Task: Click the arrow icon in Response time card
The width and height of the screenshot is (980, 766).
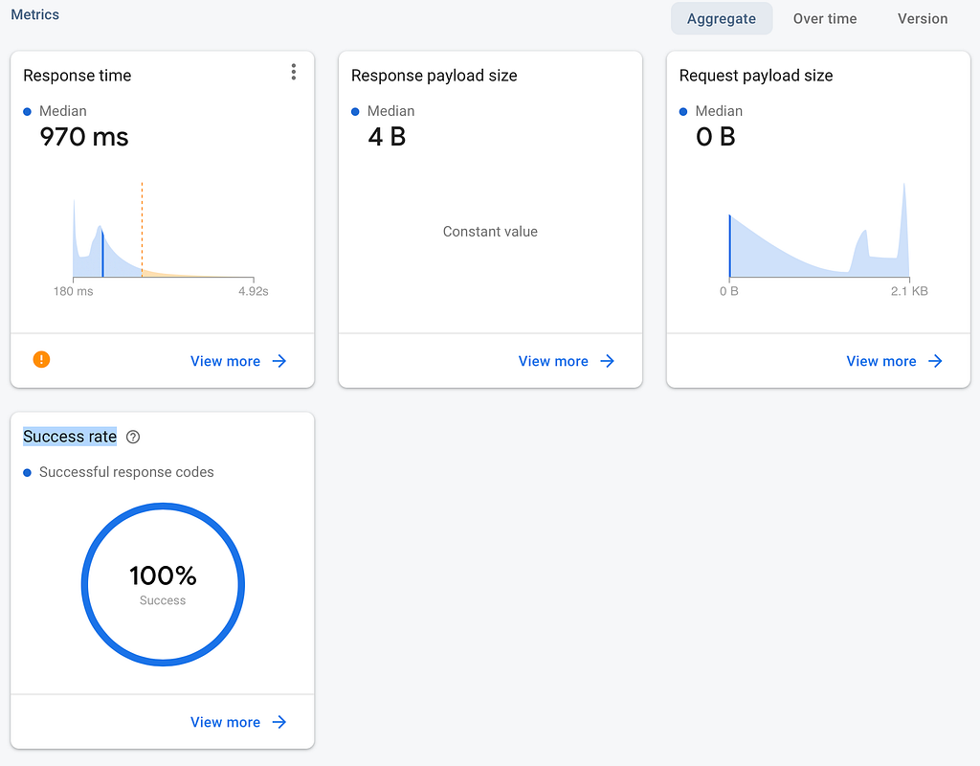Action: tap(279, 361)
